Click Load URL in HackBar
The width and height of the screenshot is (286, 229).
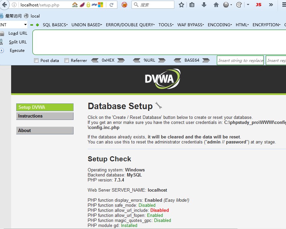coord(18,33)
